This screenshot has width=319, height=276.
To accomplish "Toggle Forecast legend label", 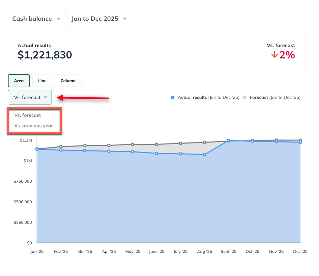I will coord(275,97).
